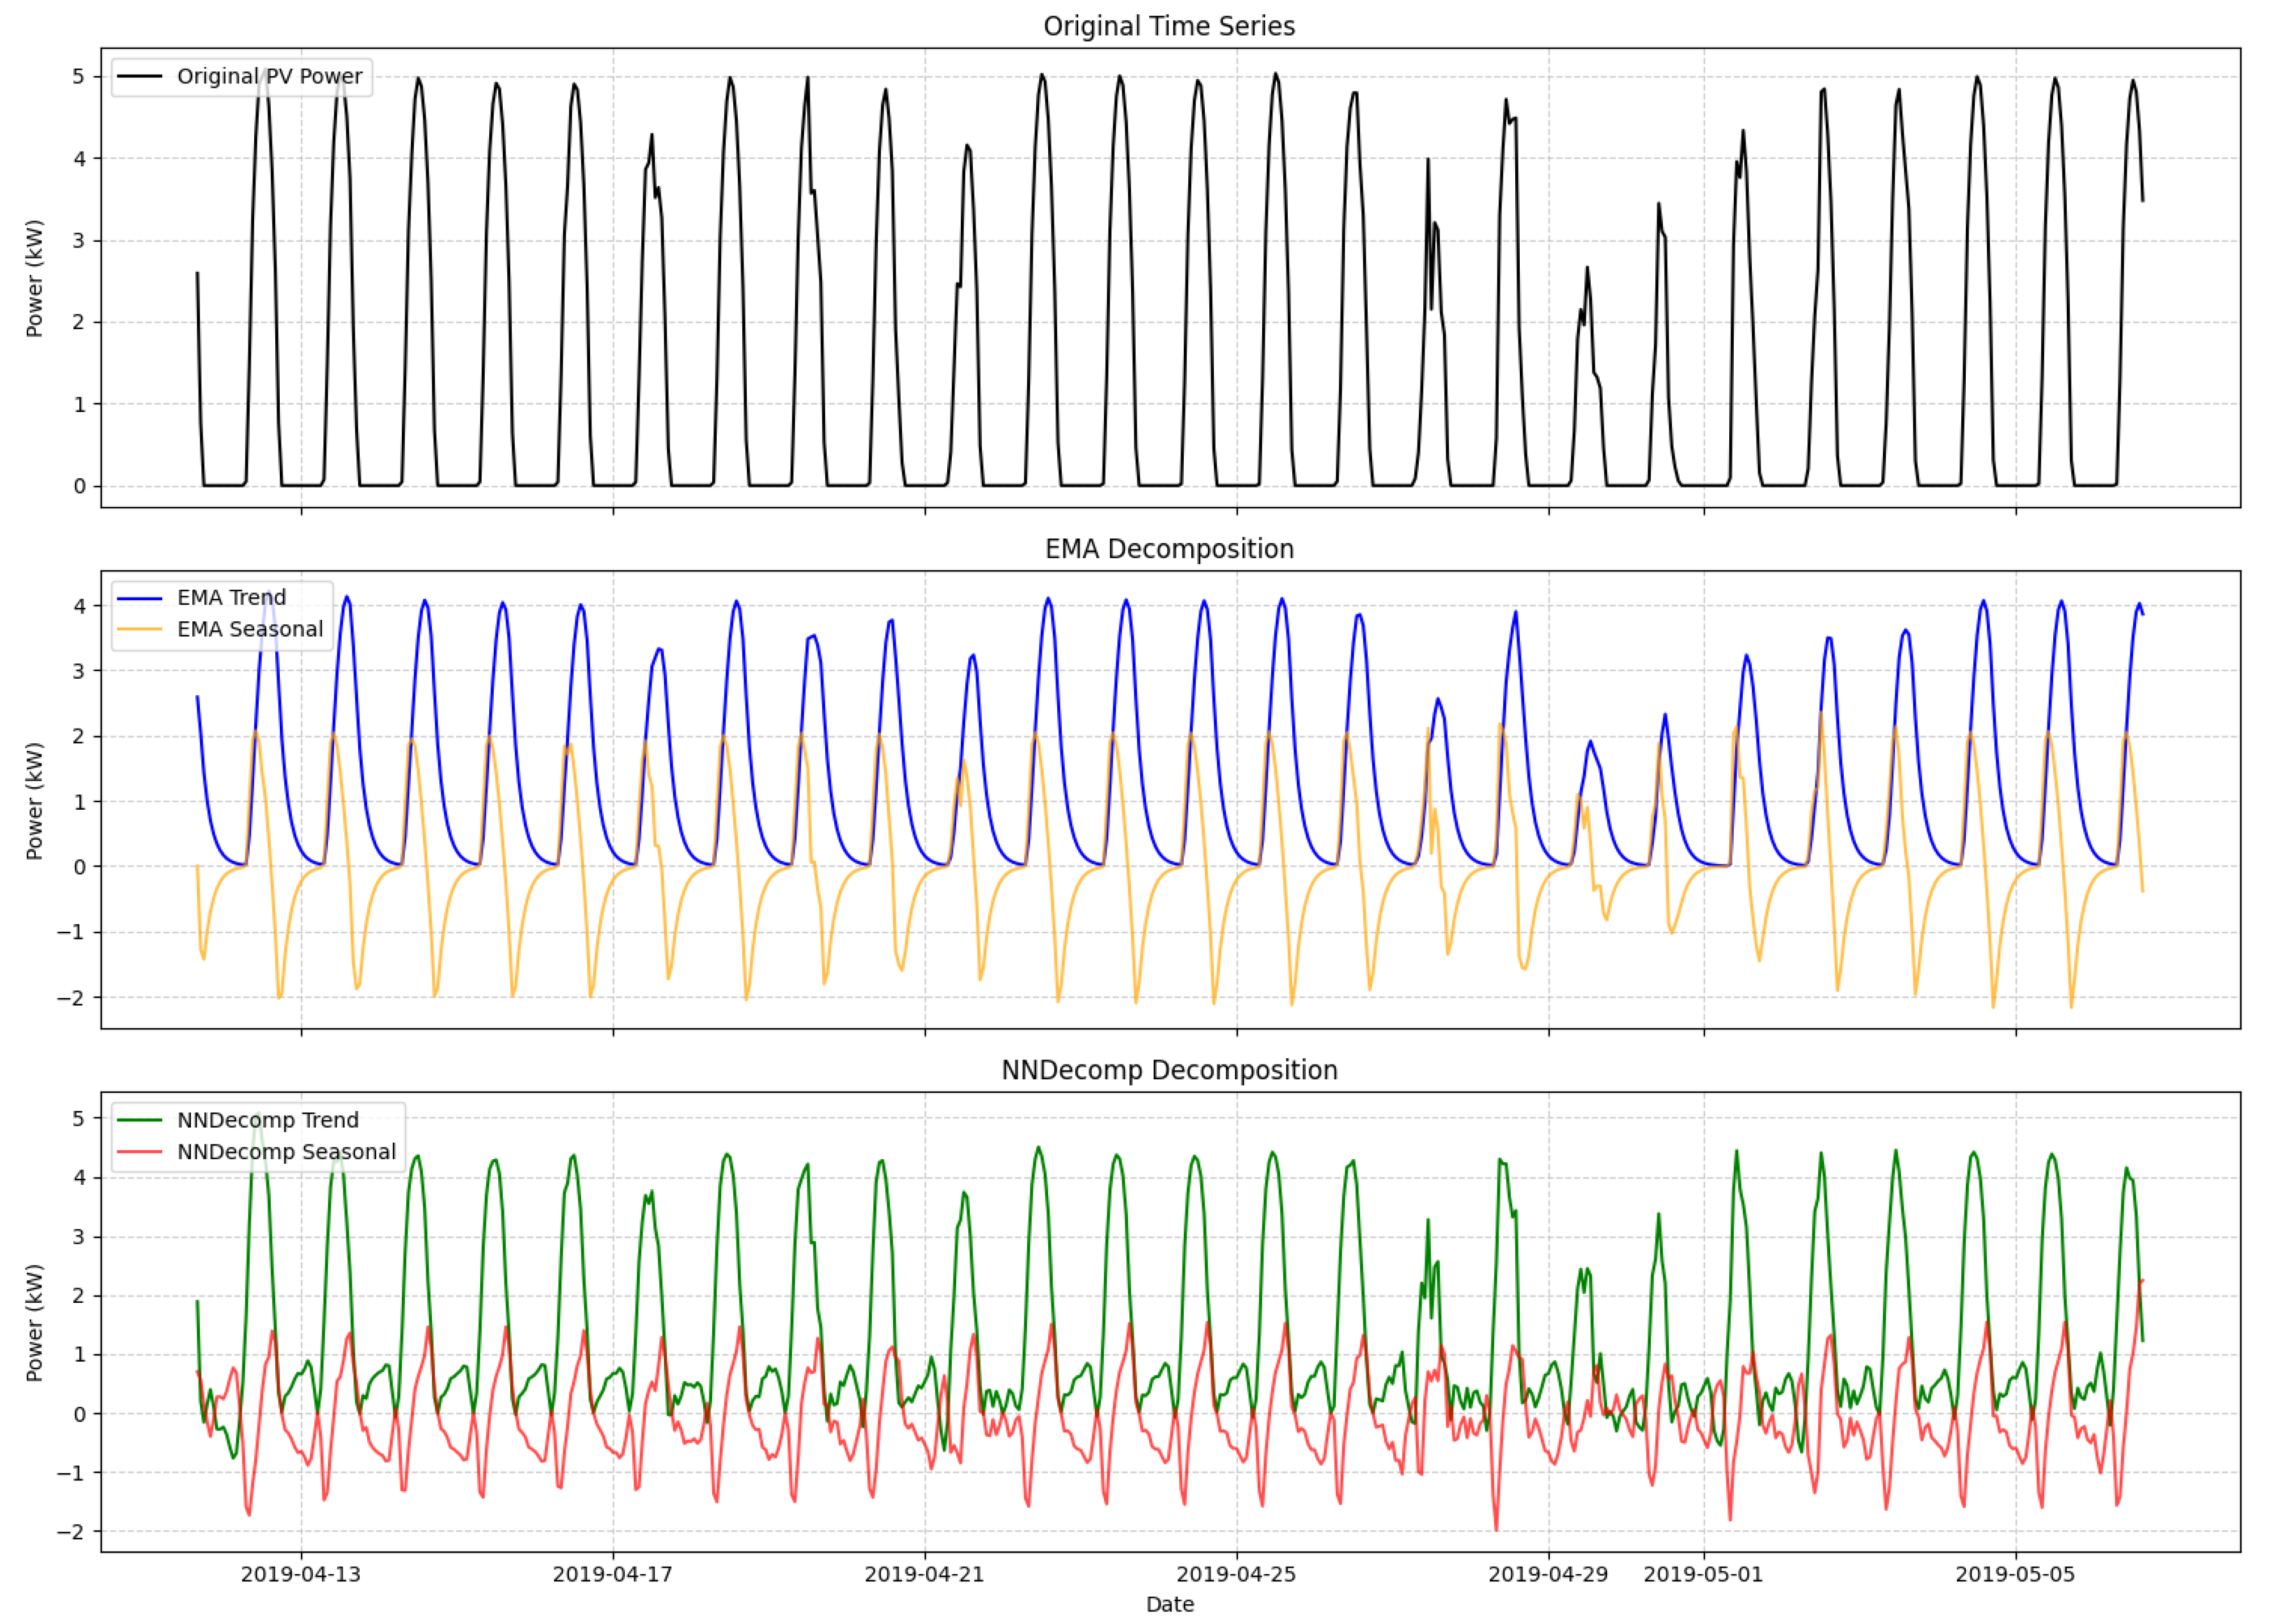The image size is (2270, 1624).
Task: Click the top plot's 'Power (kW)' y-axis label
Action: pyautogui.click(x=35, y=278)
